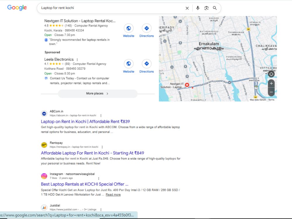This screenshot has height=219, width=292.
Task: Open the ABCom.in result options menu
Action: pos(101,116)
